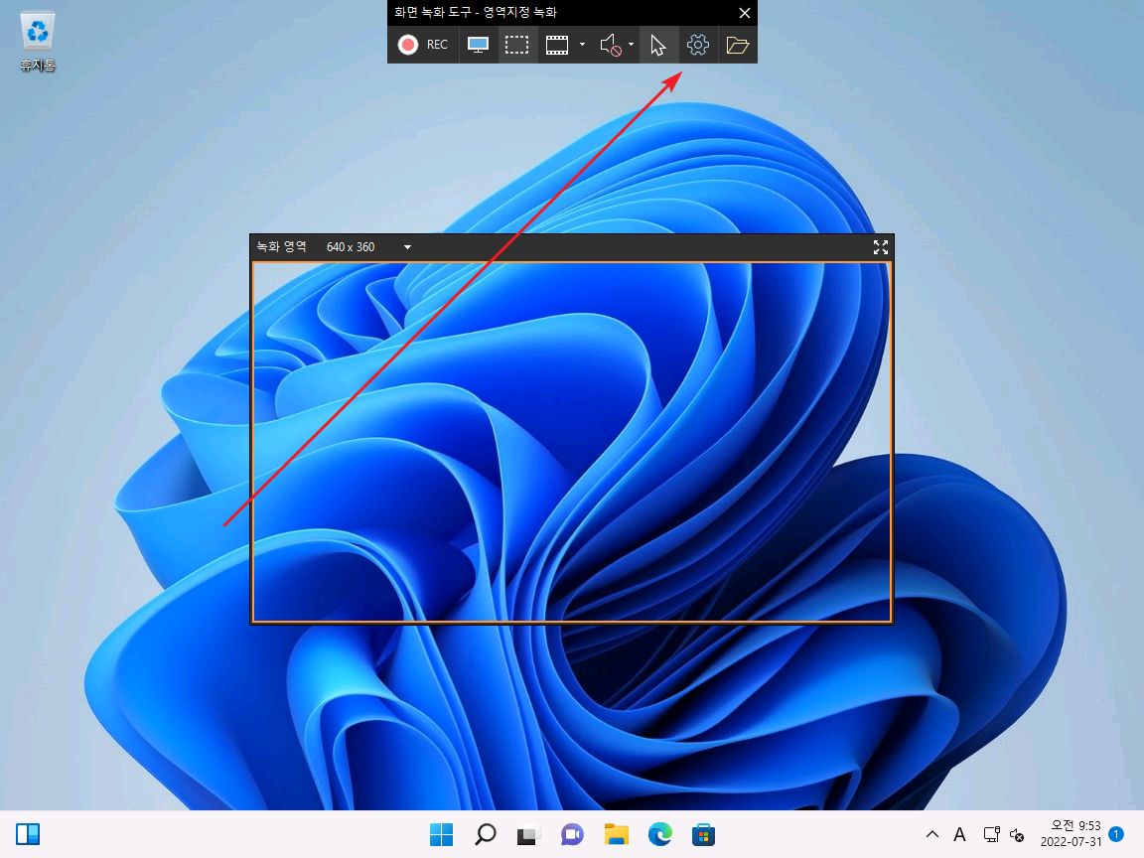Open Microsoft Store from taskbar
Screen dimensions: 1144x858
703,834
